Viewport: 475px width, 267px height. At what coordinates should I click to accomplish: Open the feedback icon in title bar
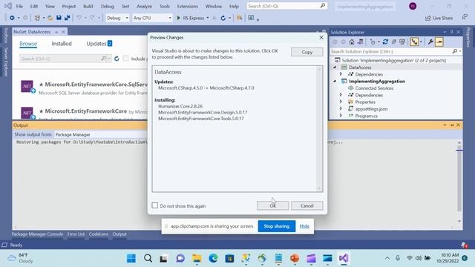point(465,17)
